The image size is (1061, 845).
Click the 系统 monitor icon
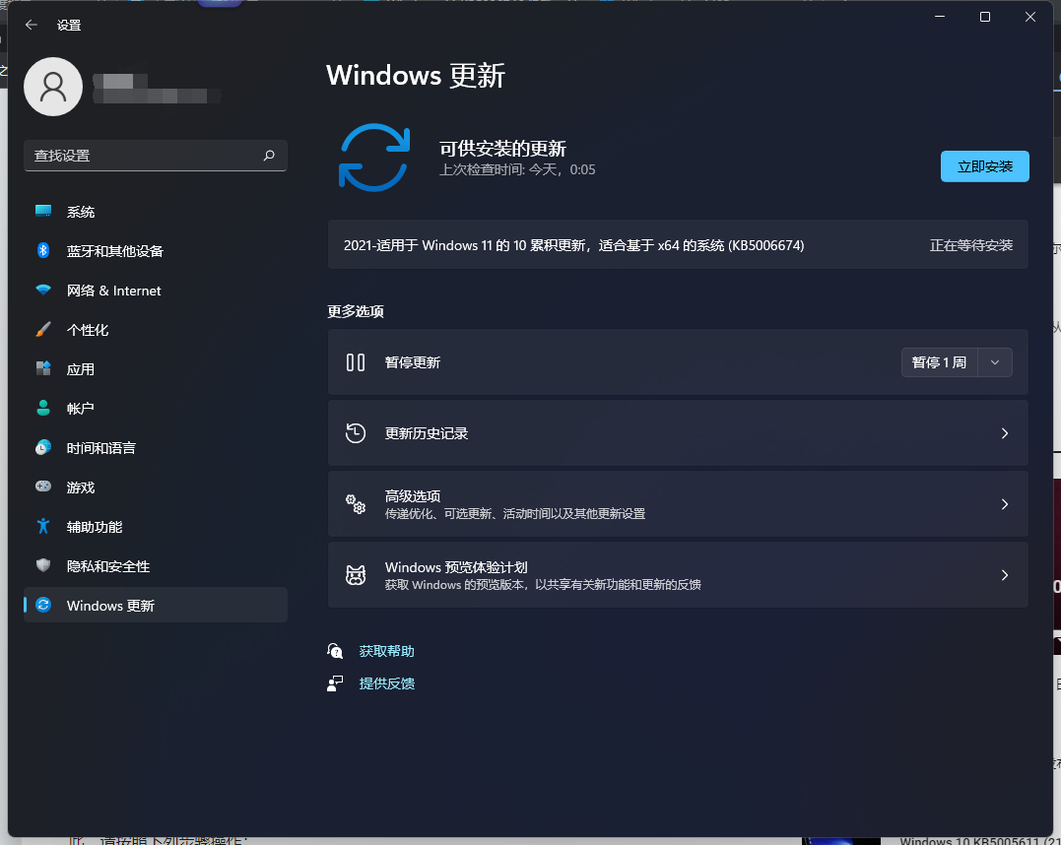click(x=43, y=211)
